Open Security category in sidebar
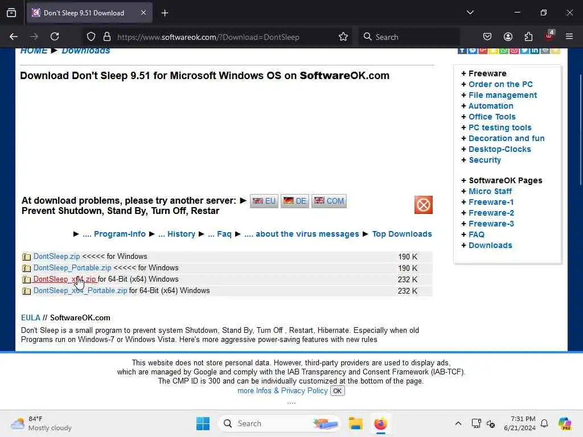This screenshot has height=437, width=583. pos(485,160)
